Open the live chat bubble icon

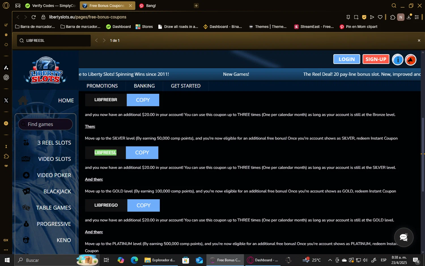pyautogui.click(x=404, y=237)
